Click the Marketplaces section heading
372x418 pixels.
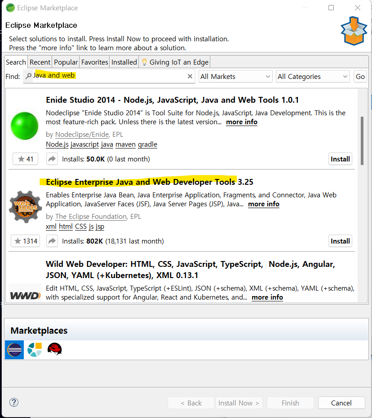[x=39, y=331]
